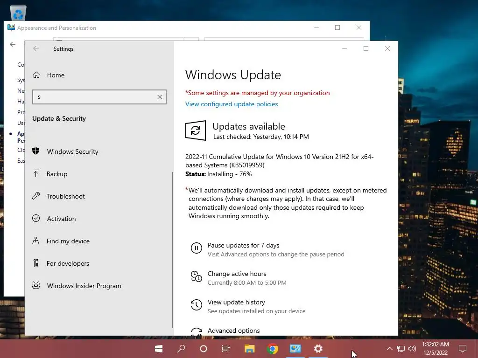Open network status tray icon

[401, 349]
